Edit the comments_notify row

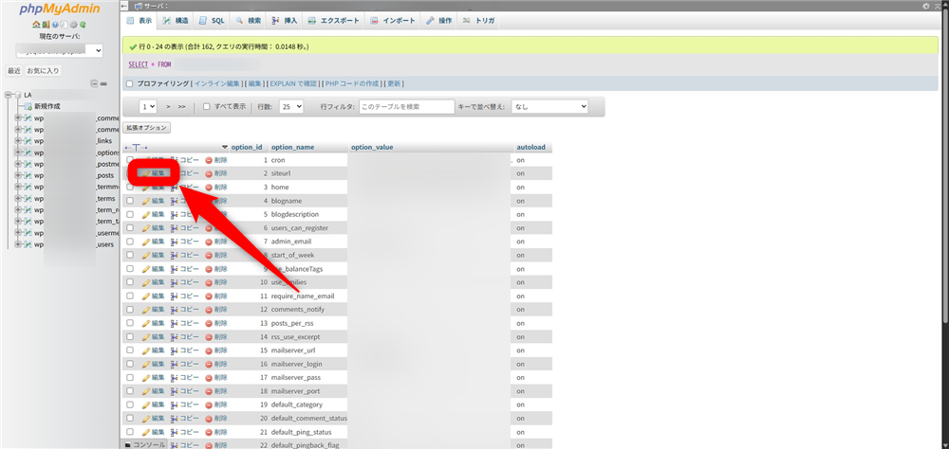coord(153,310)
